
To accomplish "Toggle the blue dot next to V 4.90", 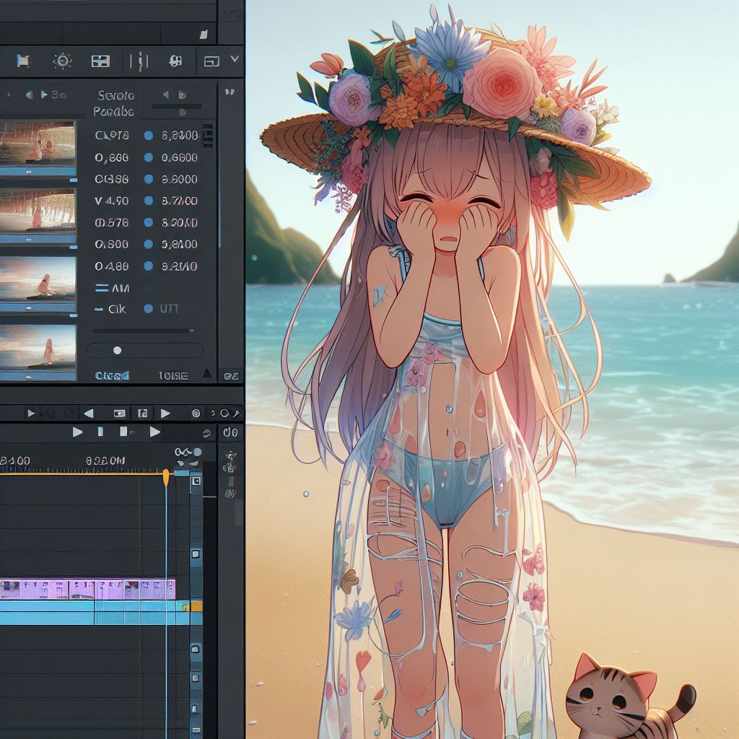I will pos(149,201).
